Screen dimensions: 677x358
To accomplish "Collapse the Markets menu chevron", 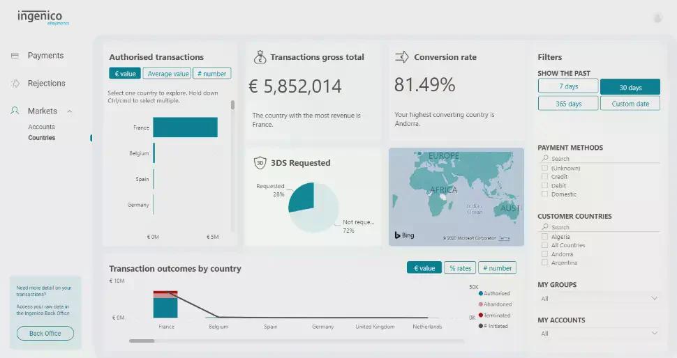I will click(x=69, y=111).
